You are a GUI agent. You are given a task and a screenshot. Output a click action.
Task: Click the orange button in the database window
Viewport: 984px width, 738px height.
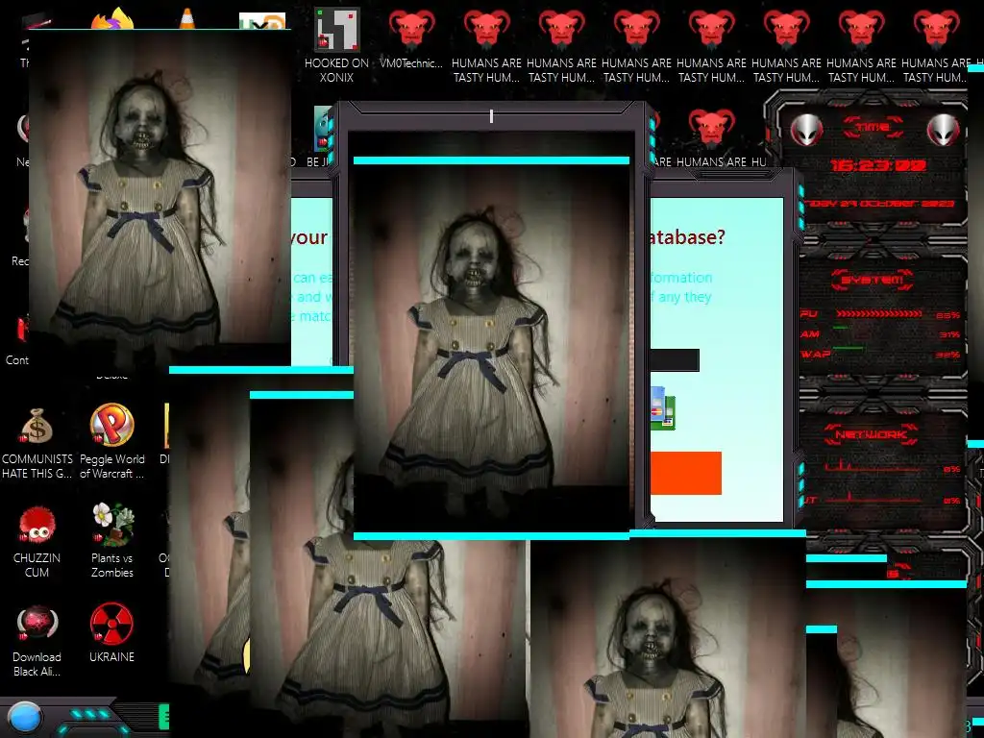pyautogui.click(x=686, y=473)
